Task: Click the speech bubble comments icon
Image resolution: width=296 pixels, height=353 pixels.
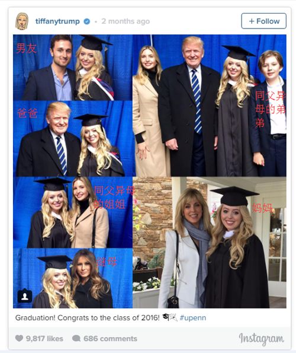Action: (76, 338)
